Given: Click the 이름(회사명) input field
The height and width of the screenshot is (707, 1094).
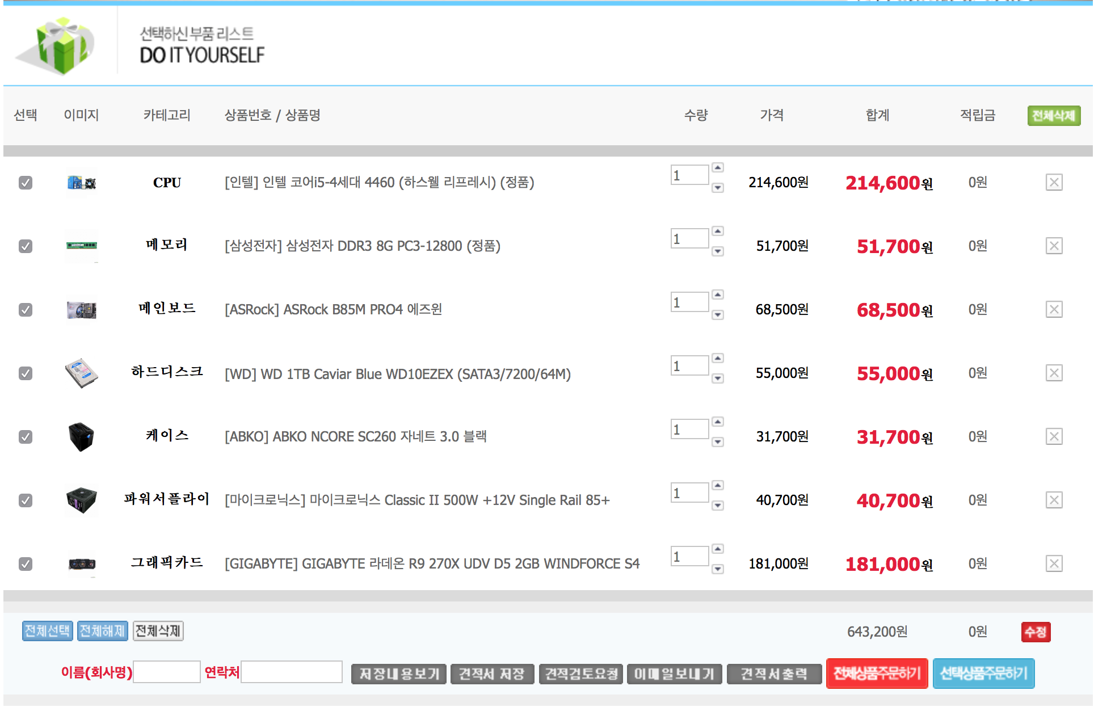Looking at the screenshot, I should [x=167, y=672].
